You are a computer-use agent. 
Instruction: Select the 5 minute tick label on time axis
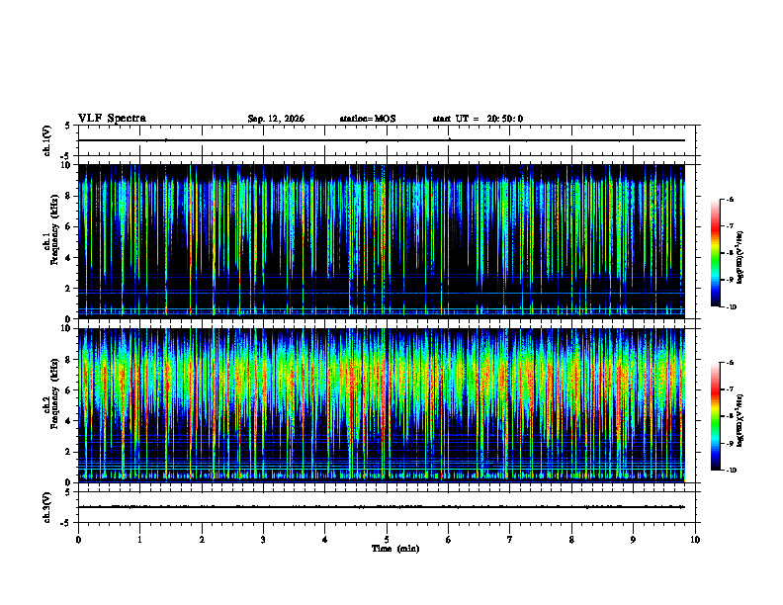(387, 540)
